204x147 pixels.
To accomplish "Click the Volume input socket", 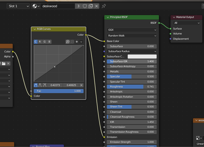I will (x=170, y=34).
